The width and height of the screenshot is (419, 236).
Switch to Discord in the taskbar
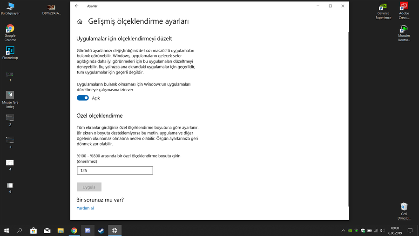coord(88,230)
